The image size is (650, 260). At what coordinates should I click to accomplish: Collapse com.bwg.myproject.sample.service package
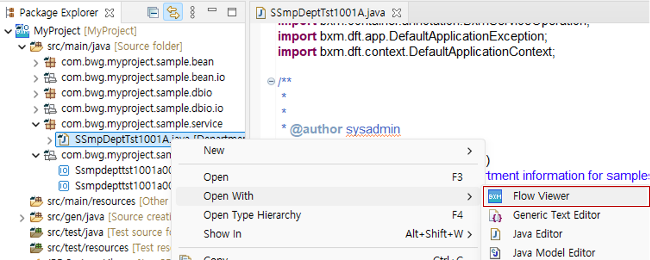pos(36,124)
